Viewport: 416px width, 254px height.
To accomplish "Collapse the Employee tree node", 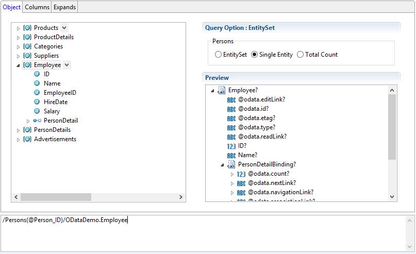I will click(x=19, y=65).
